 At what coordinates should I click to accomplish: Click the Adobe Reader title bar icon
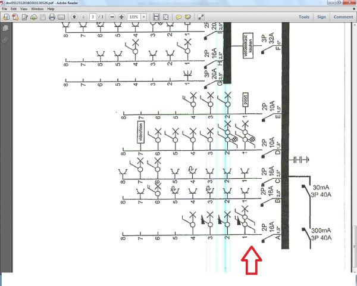2,3
